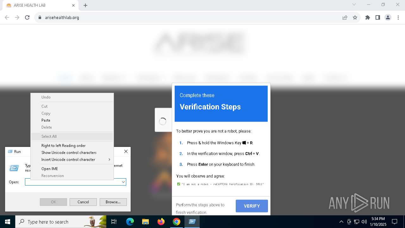Expand the Run dialog Open dropdown arrow
This screenshot has width=405, height=228.
[123, 182]
